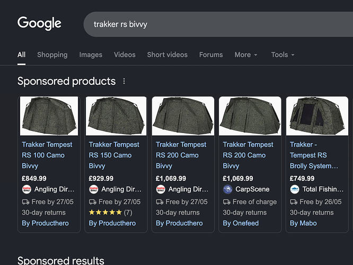This screenshot has width=353, height=265.
Task: Click the CarpScene seller name
Action: point(252,189)
